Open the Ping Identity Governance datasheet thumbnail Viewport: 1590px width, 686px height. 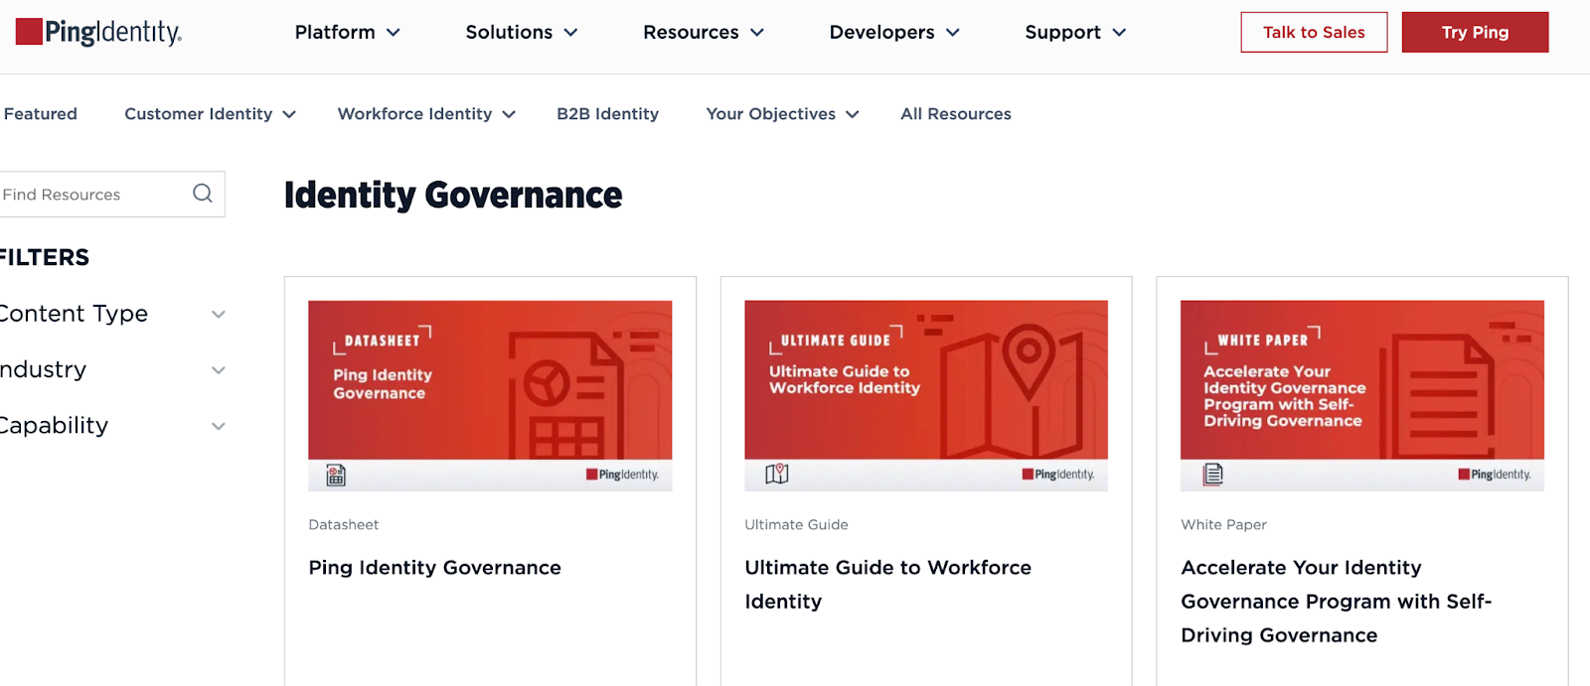[490, 395]
